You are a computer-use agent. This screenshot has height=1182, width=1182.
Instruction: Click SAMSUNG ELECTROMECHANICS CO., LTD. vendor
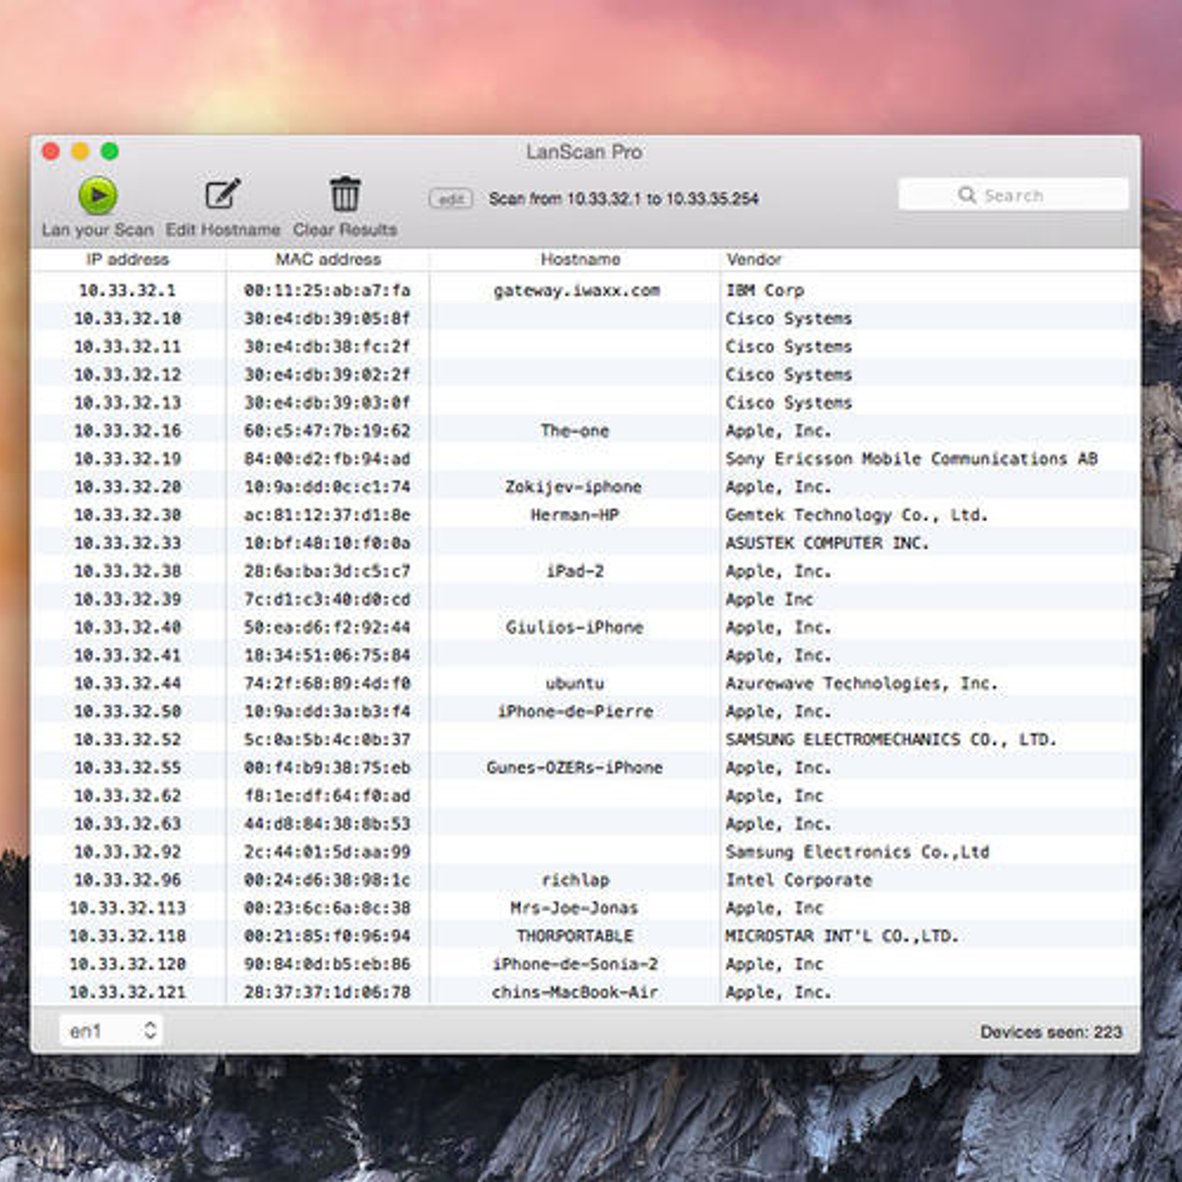[890, 740]
